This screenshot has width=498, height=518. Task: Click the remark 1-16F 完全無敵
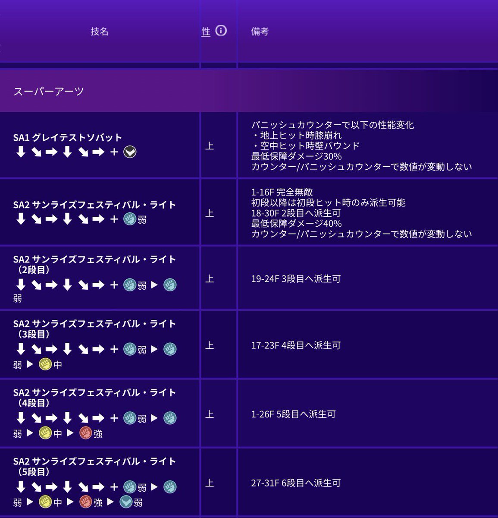(282, 192)
